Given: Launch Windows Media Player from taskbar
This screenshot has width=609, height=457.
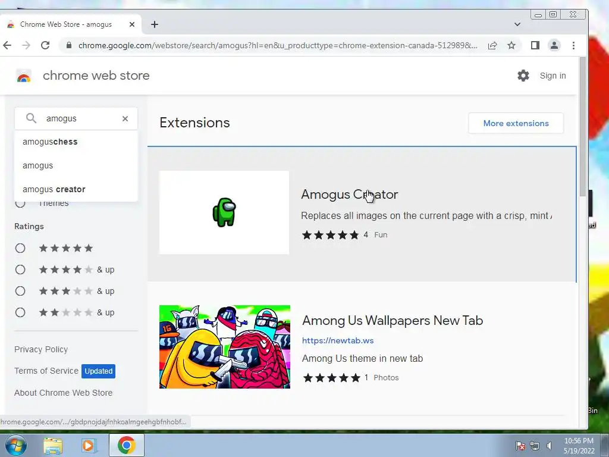Looking at the screenshot, I should click(89, 445).
